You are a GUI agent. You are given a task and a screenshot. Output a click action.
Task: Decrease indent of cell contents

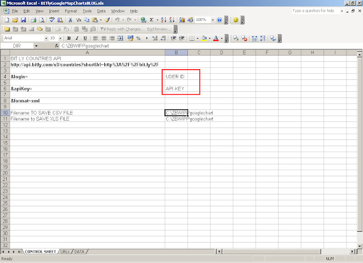pos(174,38)
